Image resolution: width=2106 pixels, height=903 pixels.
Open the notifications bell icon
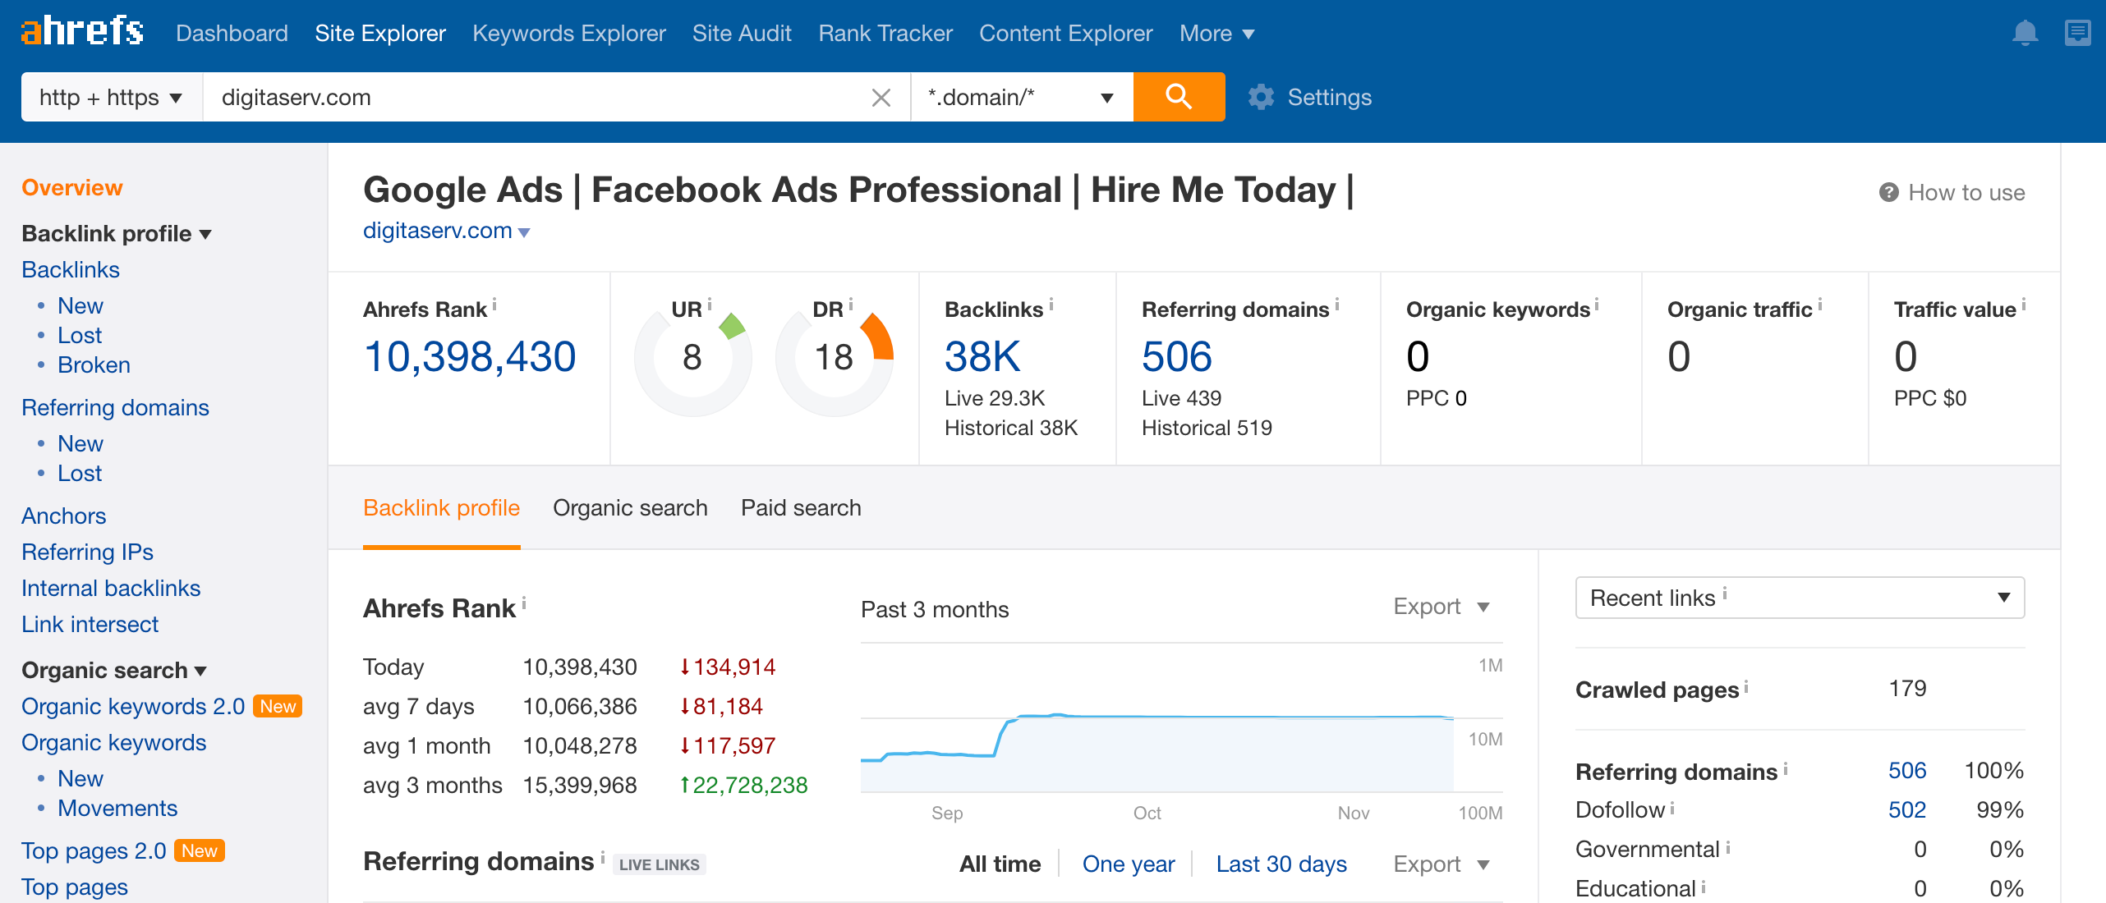(2025, 33)
